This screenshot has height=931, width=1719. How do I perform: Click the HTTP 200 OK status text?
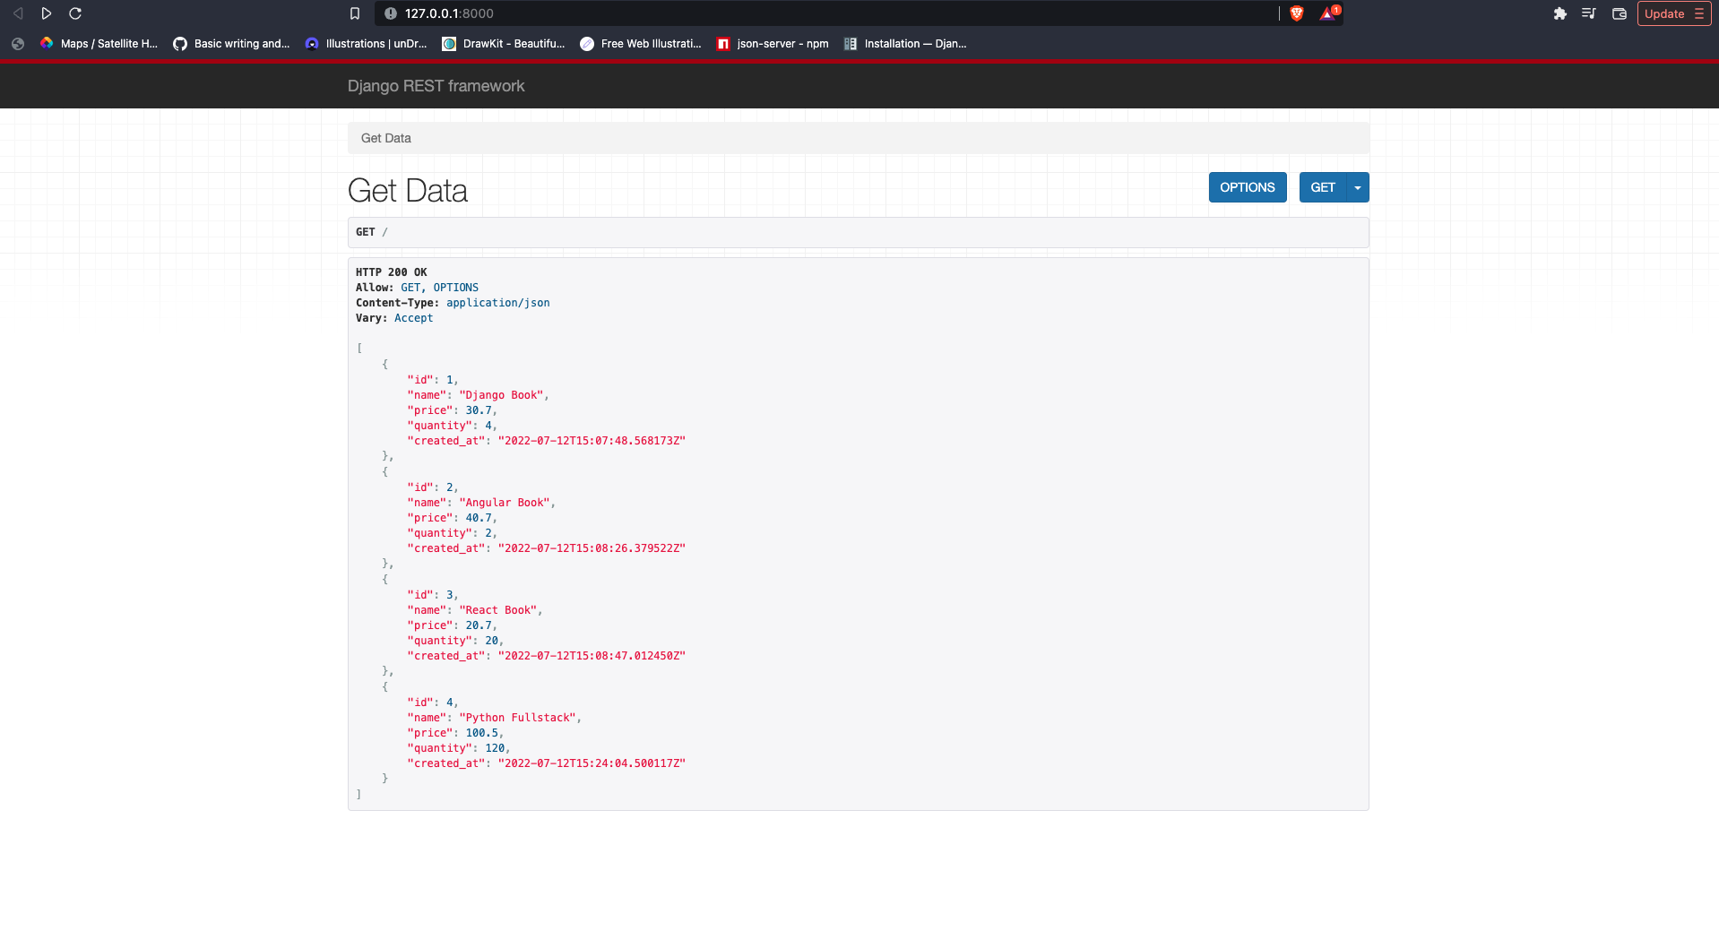coord(391,272)
